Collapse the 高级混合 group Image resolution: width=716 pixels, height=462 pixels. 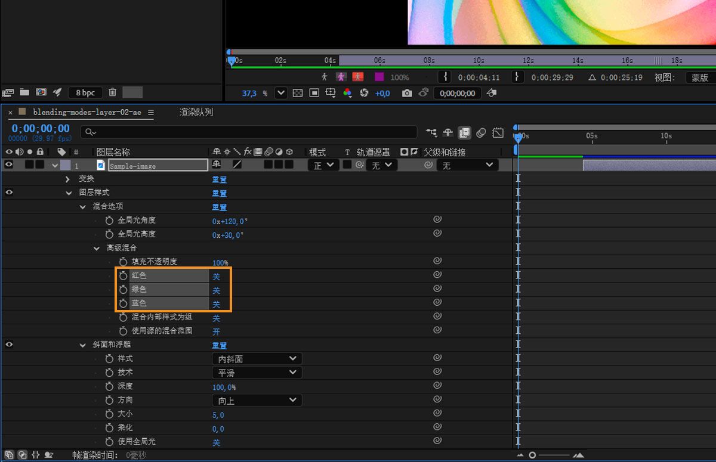pos(97,248)
